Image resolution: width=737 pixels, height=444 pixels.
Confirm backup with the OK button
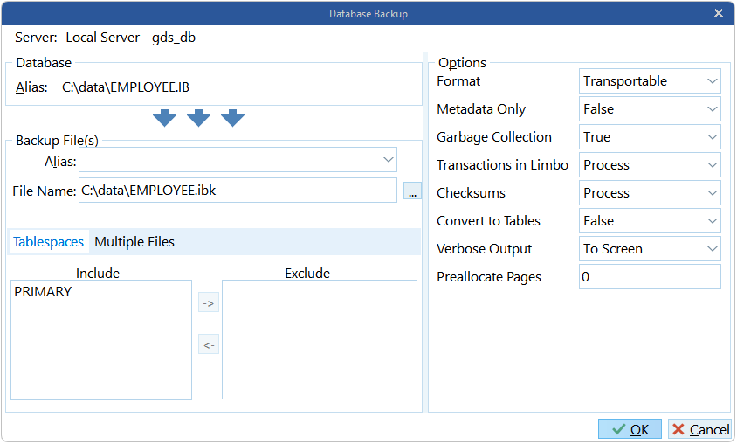[x=630, y=429]
